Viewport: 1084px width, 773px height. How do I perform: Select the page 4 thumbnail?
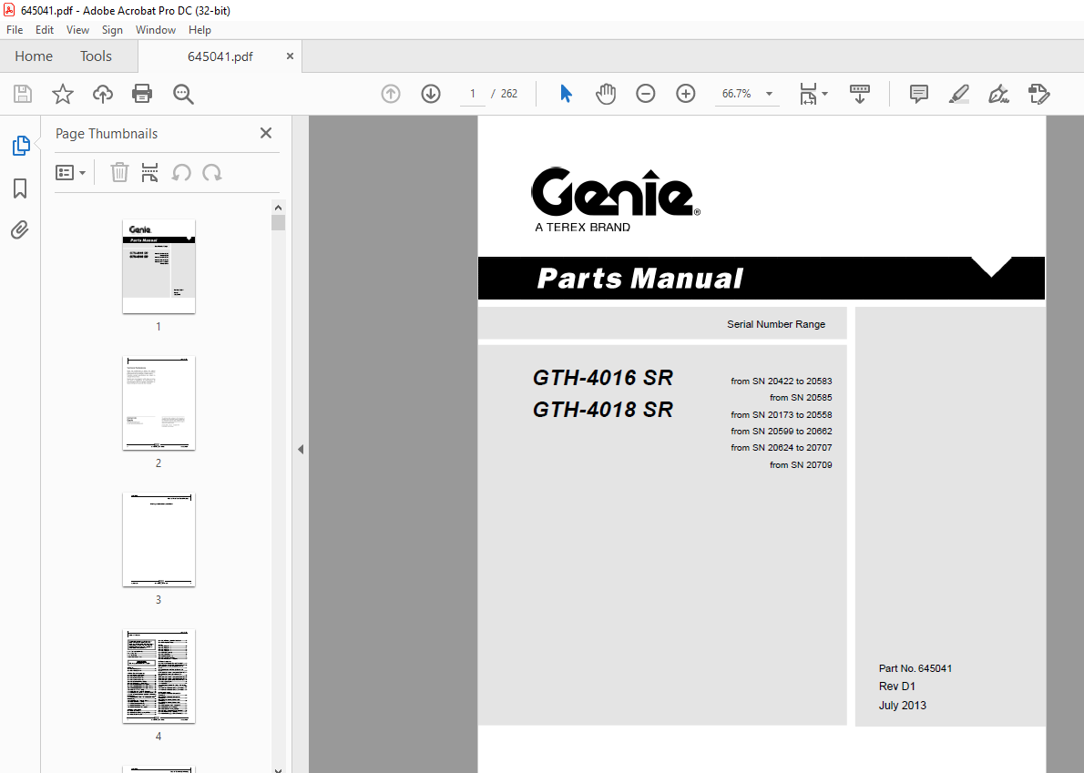click(x=159, y=676)
